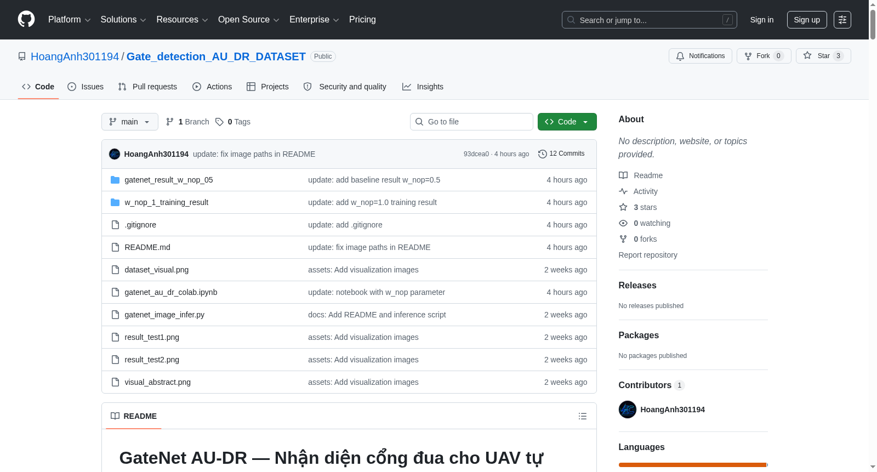Image resolution: width=877 pixels, height=472 pixels.
Task: Open the Pull requests tab
Action: 147,87
